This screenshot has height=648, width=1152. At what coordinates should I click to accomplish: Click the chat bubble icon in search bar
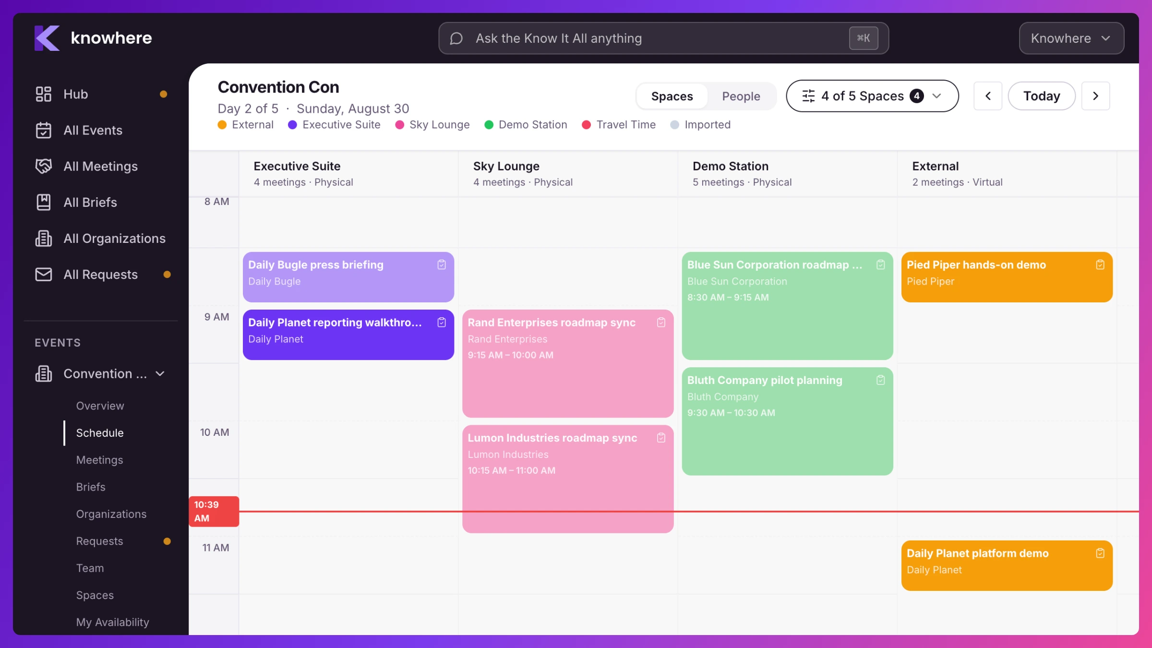click(456, 38)
